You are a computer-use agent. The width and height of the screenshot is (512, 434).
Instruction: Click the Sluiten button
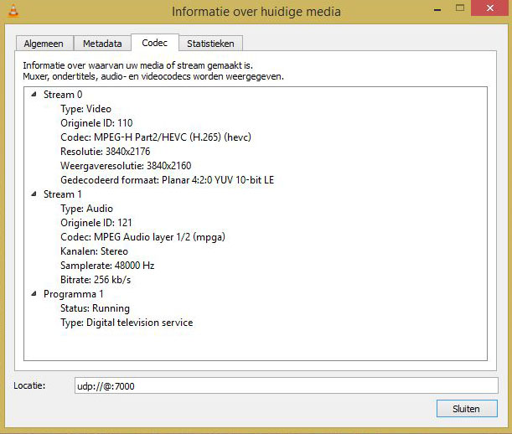(x=466, y=409)
